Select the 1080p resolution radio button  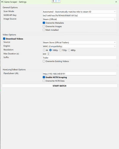pos(50,50)
